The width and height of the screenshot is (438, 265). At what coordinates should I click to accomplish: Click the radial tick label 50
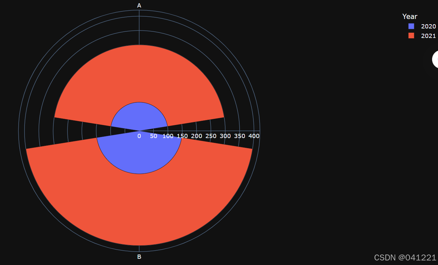pyautogui.click(x=154, y=136)
